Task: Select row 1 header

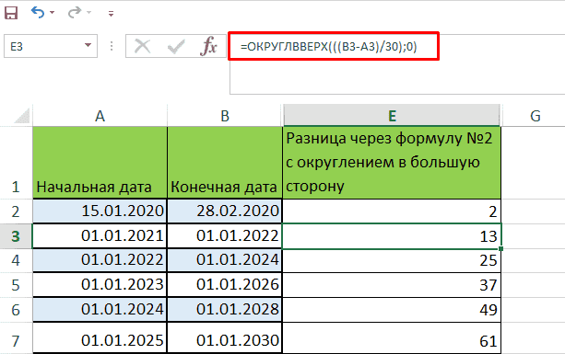Action: point(16,163)
